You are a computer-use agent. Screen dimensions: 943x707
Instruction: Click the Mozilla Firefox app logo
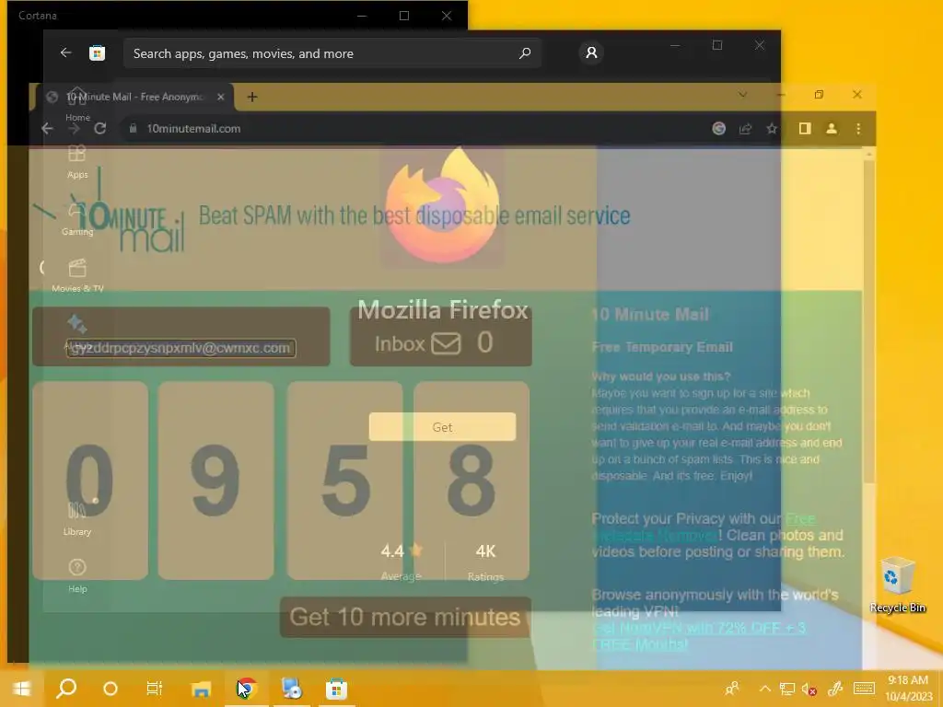coord(443,205)
